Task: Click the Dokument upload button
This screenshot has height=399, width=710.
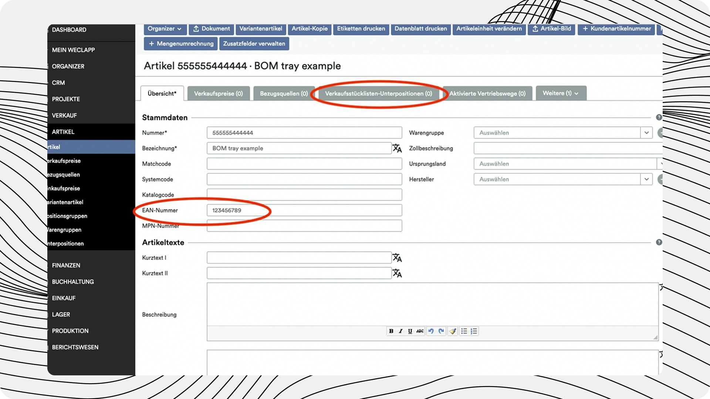Action: coord(212,29)
